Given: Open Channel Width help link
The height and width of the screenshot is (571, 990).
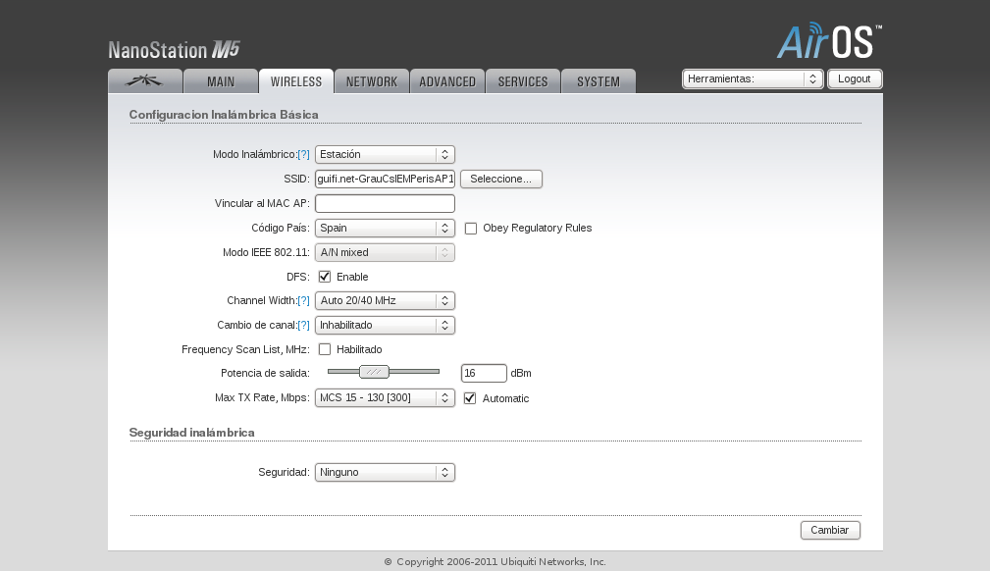Looking at the screenshot, I should [303, 301].
